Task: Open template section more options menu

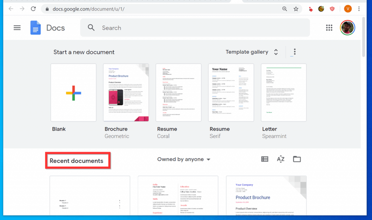Action: 295,52
